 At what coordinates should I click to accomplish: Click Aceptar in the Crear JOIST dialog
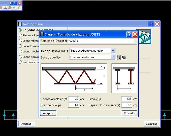click(x=48, y=113)
